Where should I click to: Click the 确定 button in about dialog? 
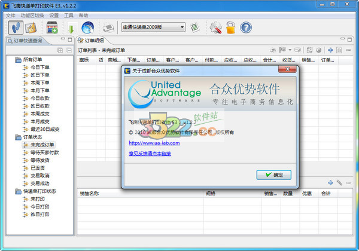coord(274,175)
